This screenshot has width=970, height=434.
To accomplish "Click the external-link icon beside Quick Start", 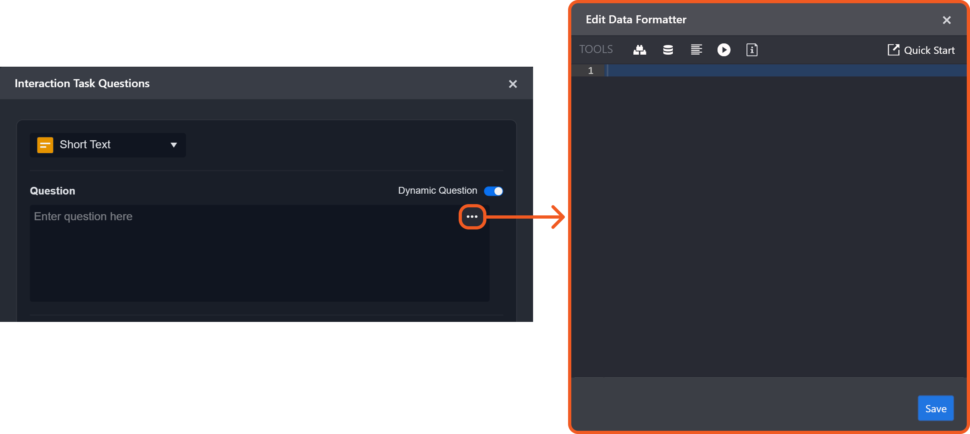I will point(893,50).
